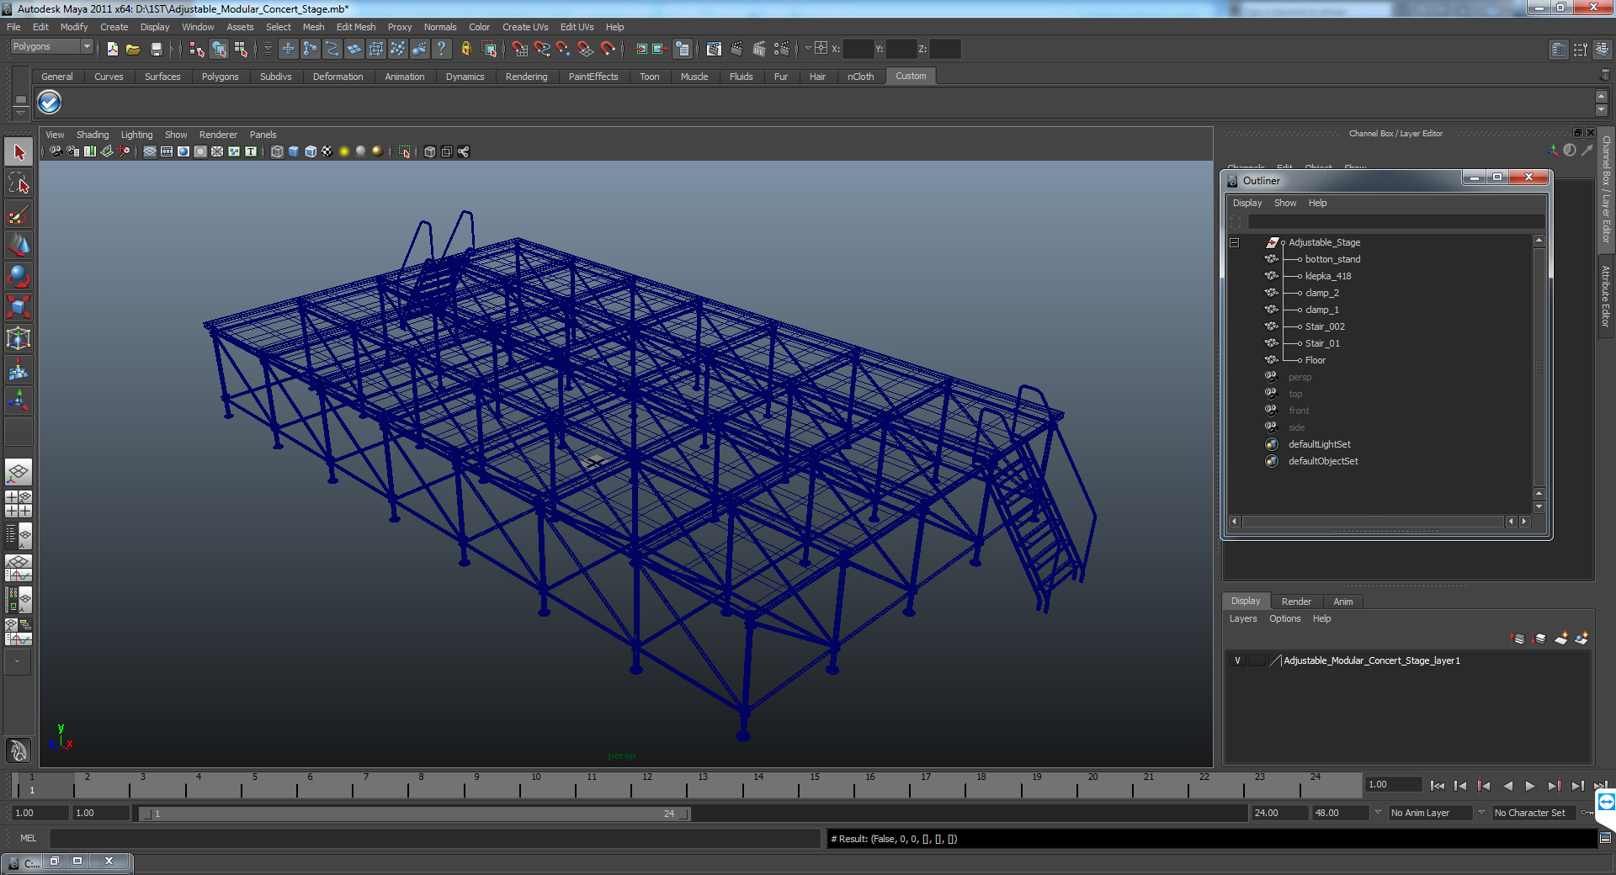
Task: Select botton_stand in the Outliner
Action: point(1332,259)
